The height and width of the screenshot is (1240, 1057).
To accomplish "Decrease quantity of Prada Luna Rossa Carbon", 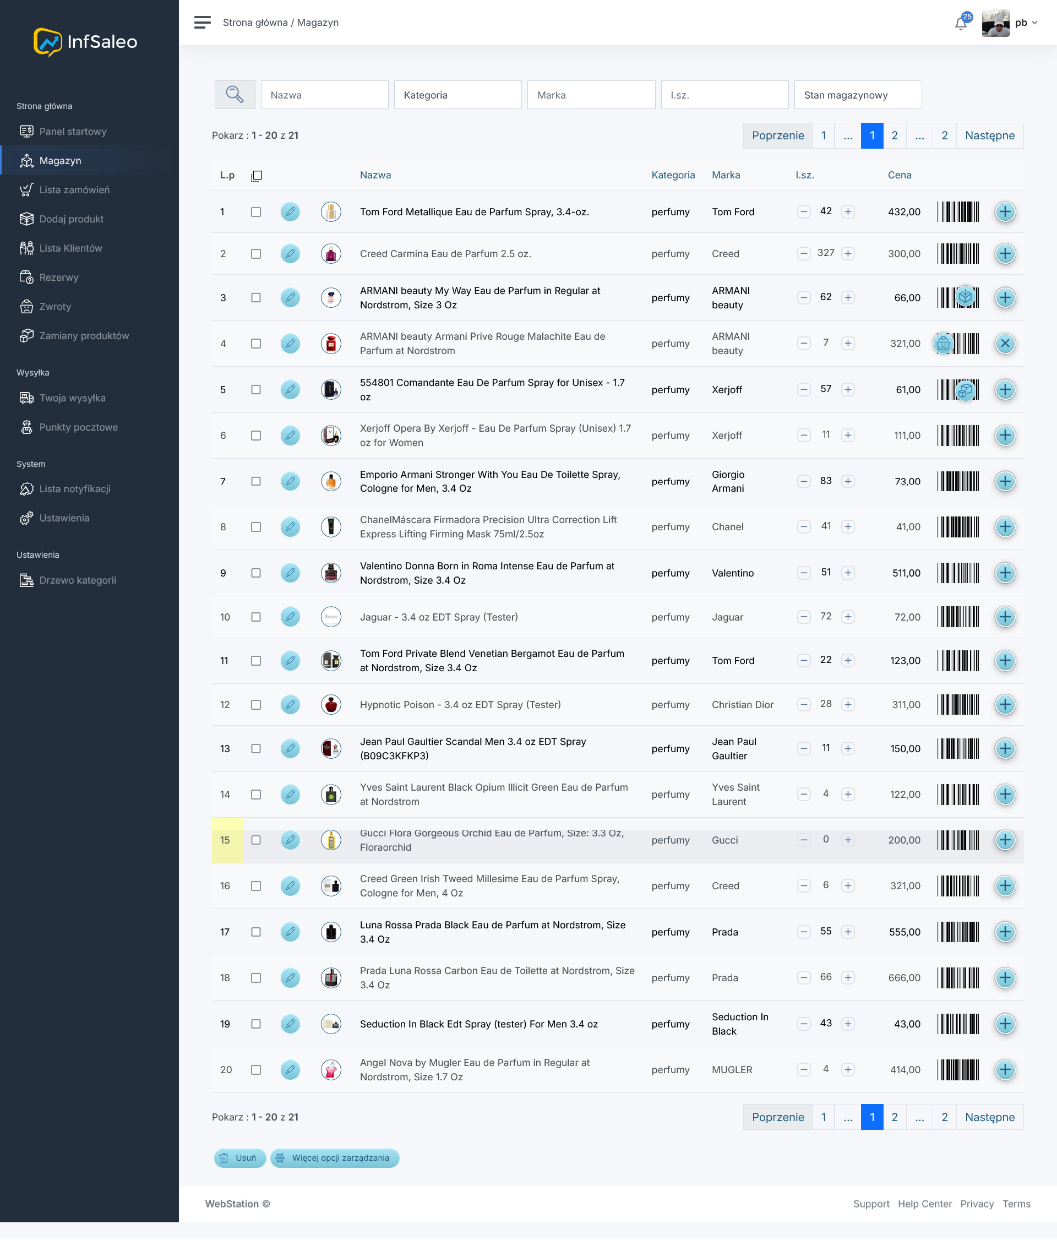I will pyautogui.click(x=804, y=978).
